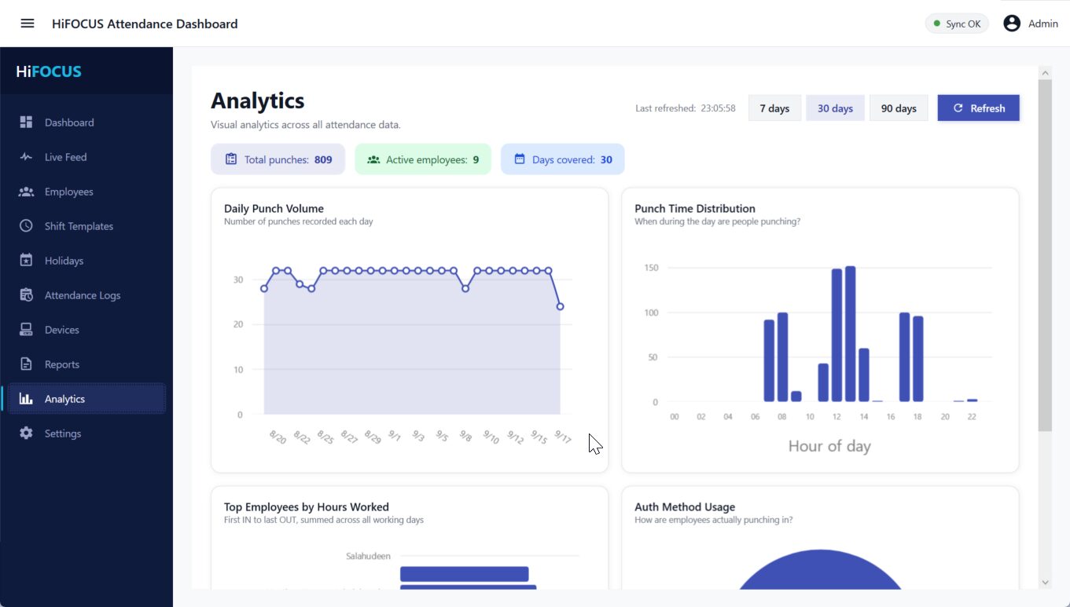Click the scrollbar down arrow

[1045, 582]
